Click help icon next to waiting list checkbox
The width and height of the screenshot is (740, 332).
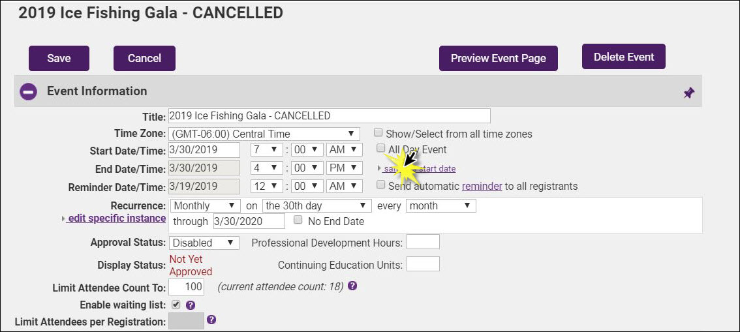click(x=191, y=305)
